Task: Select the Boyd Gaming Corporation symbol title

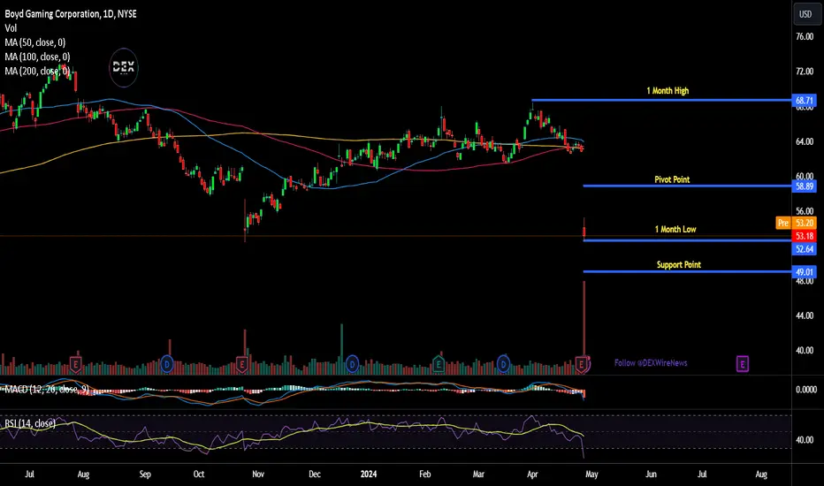Action: (x=71, y=14)
